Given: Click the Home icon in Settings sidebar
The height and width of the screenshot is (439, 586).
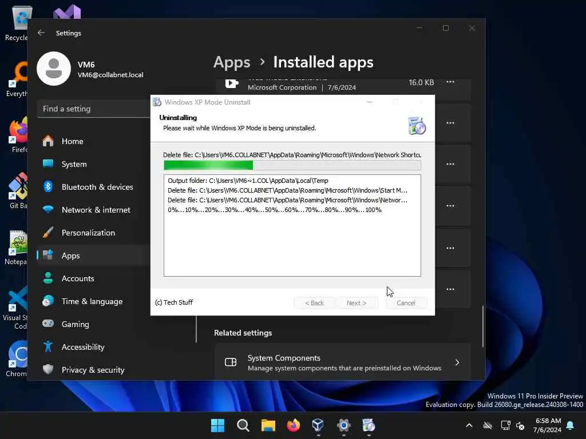Looking at the screenshot, I should 48,141.
